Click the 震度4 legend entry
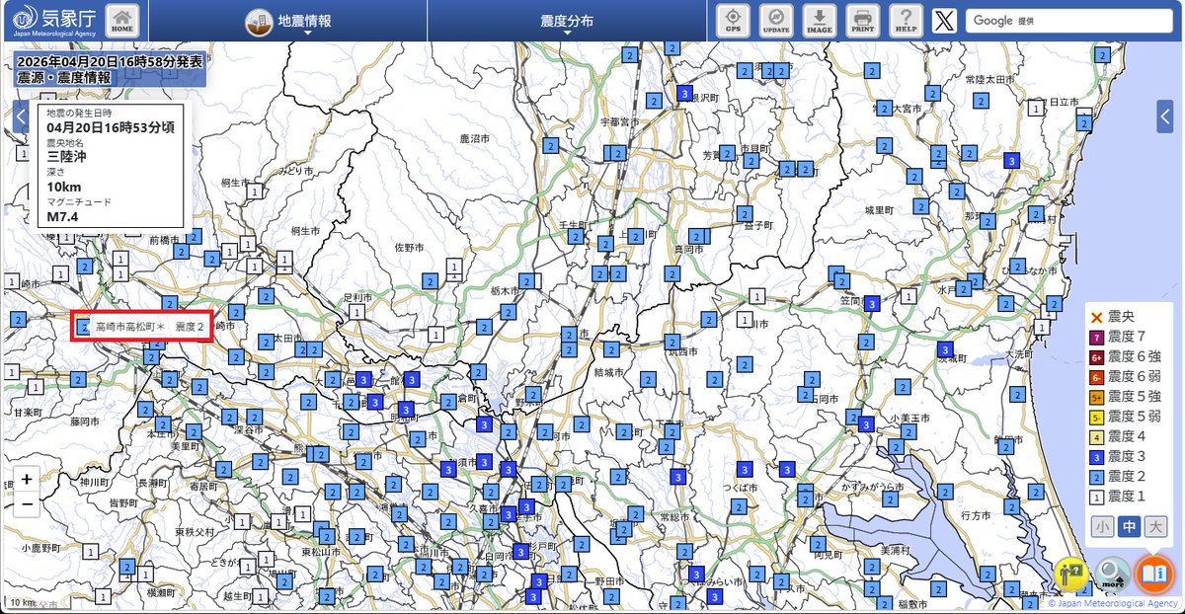 1117,436
